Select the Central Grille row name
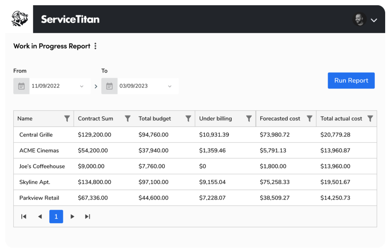The height and width of the screenshot is (251, 388). pyautogui.click(x=36, y=135)
